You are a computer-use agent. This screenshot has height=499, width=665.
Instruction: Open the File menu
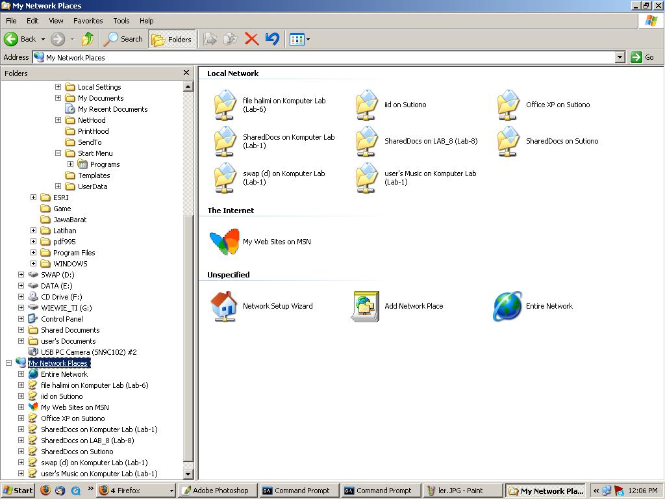point(11,21)
